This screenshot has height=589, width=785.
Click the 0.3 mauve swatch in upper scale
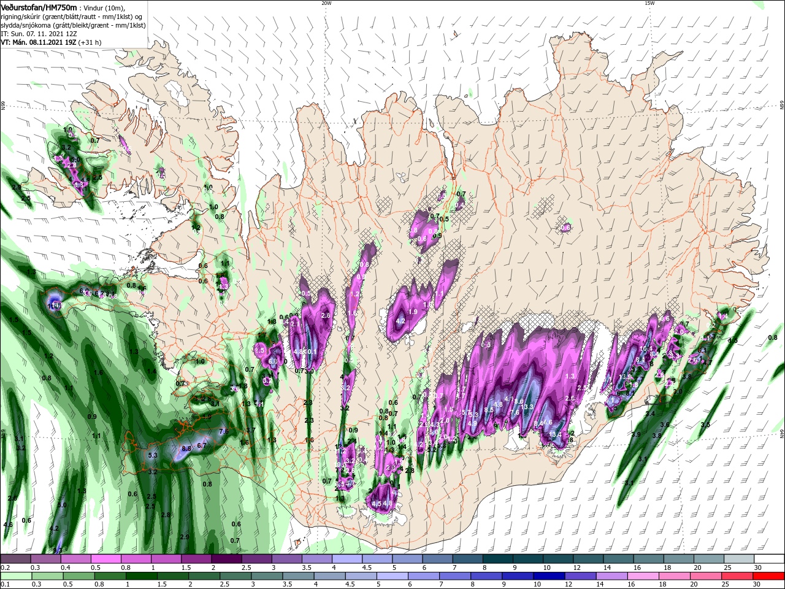45,559
